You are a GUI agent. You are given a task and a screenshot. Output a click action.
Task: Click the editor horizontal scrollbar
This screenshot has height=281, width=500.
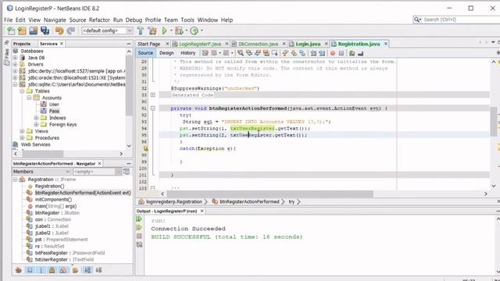tap(270, 194)
